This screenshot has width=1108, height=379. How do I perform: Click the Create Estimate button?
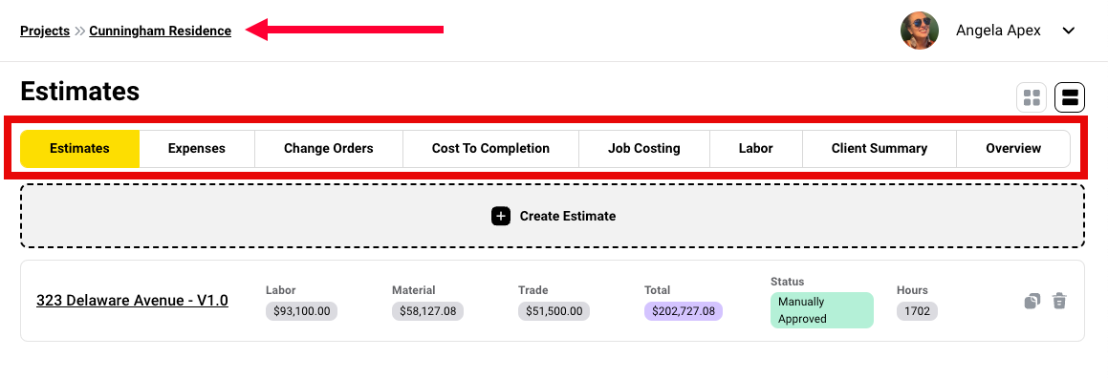pos(553,216)
